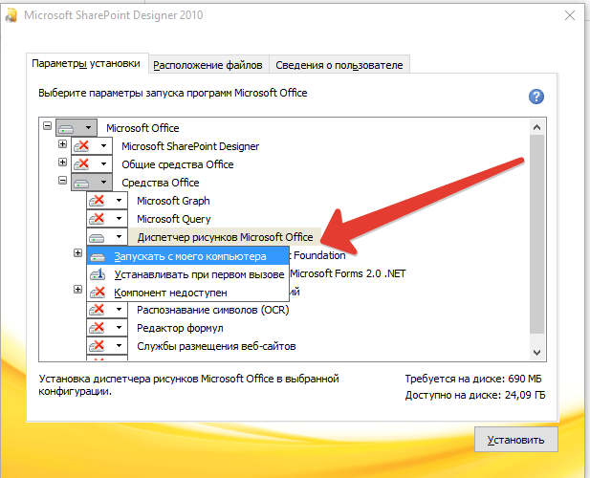Viewport: 590px width, 478px height.
Task: Click the Установить button
Action: (515, 440)
